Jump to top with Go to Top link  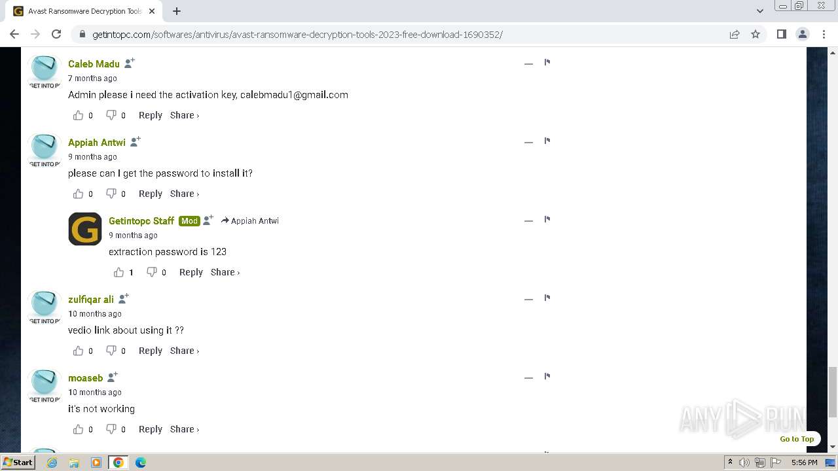(x=797, y=439)
